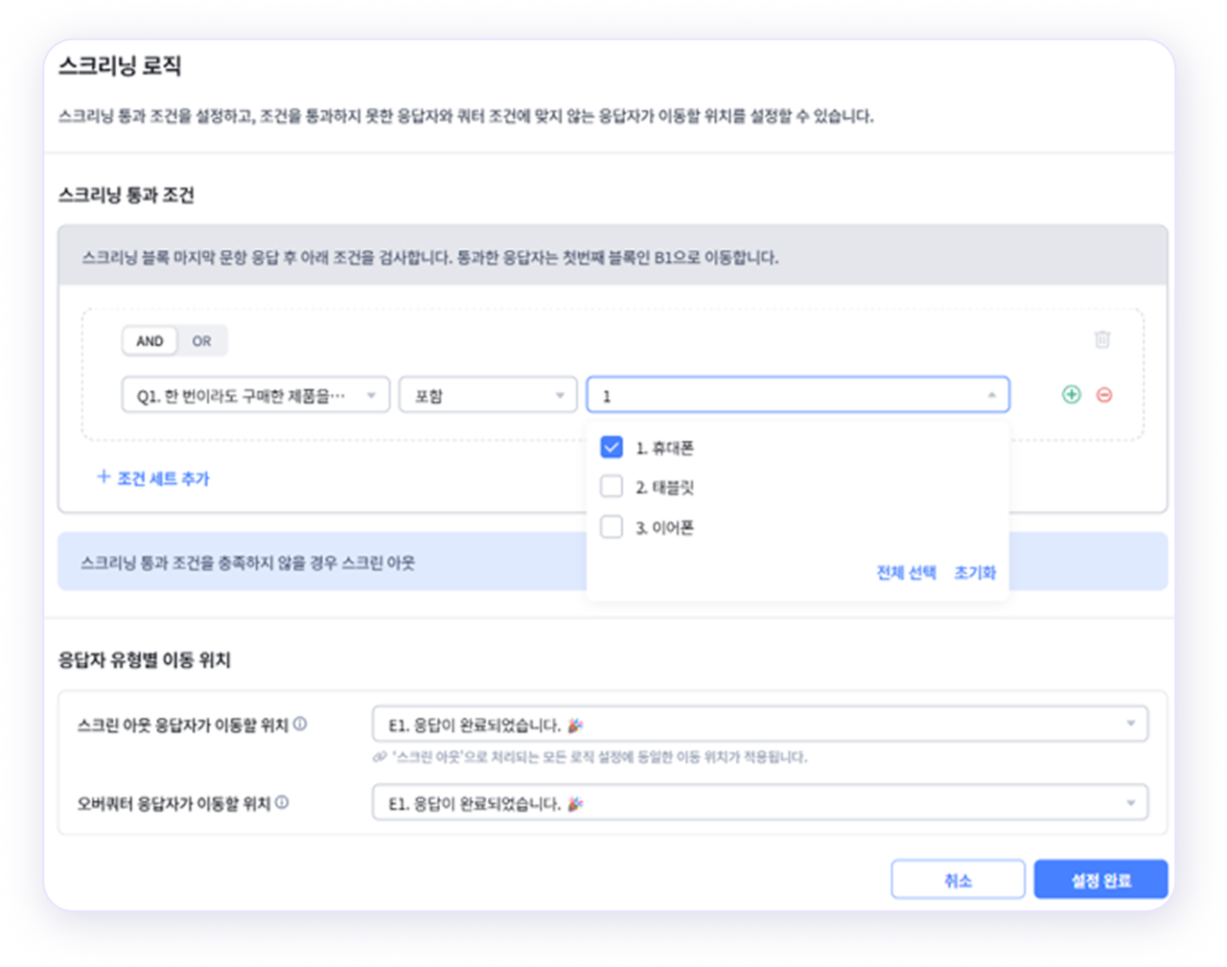Open the Q1 question dropdown
The height and width of the screenshot is (967, 1227).
coord(255,395)
